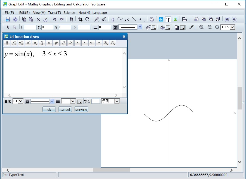246x179 pixels.
Task: Select the Text T tool
Action: click(x=168, y=19)
